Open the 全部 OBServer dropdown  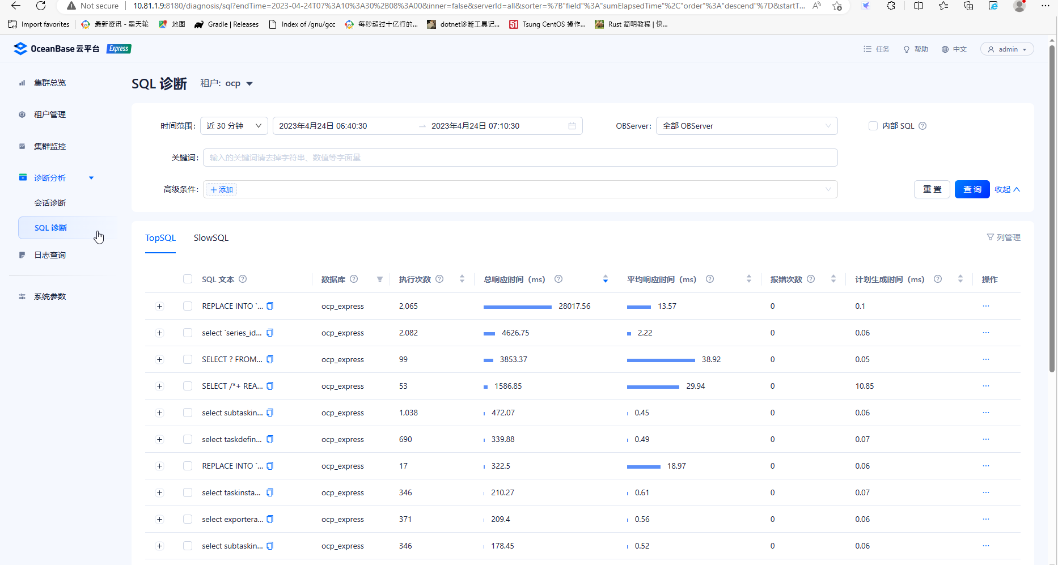tap(746, 126)
